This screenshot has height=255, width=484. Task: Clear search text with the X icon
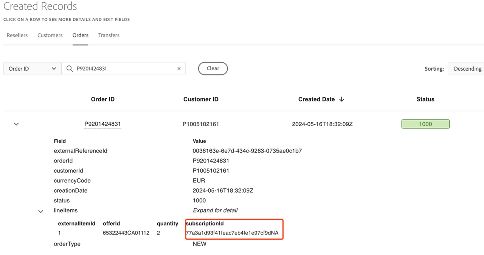click(x=179, y=69)
